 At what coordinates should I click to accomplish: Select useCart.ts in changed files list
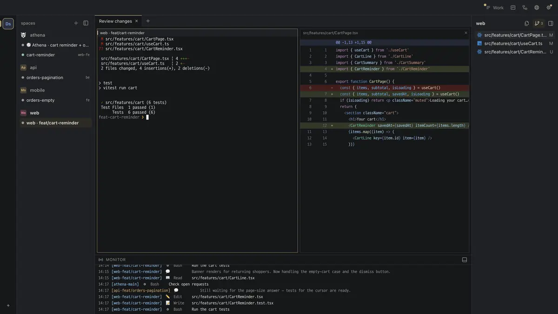pyautogui.click(x=515, y=43)
